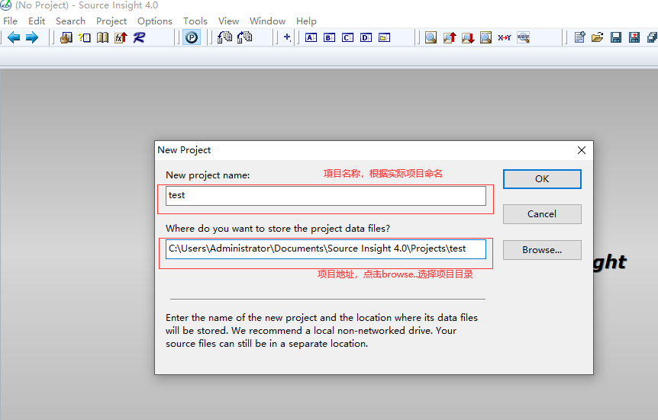Click the Search magnifier toolbar icon
Screen dimensions: 658x420
[x=431, y=37]
